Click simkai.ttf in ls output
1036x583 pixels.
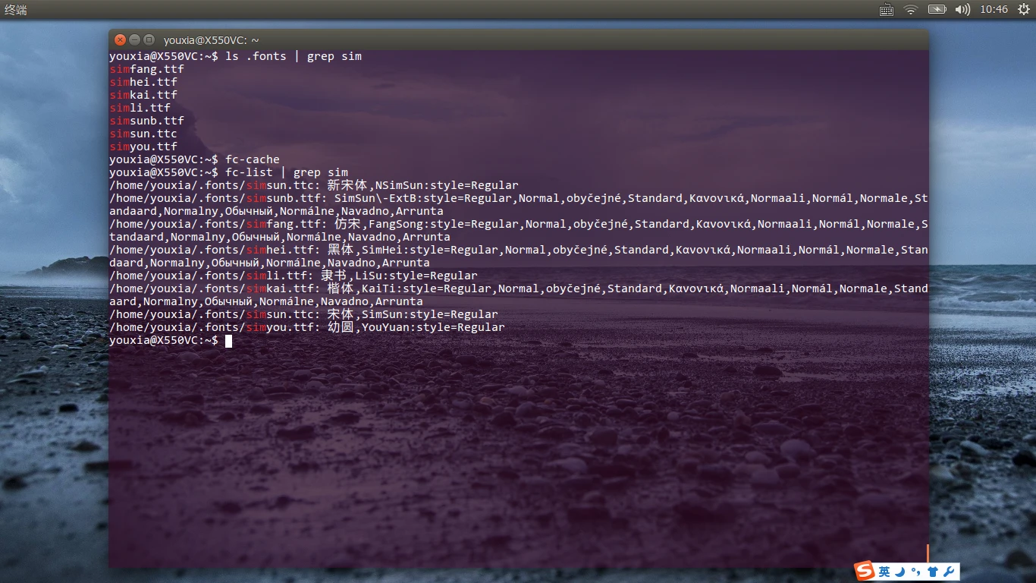coord(143,95)
